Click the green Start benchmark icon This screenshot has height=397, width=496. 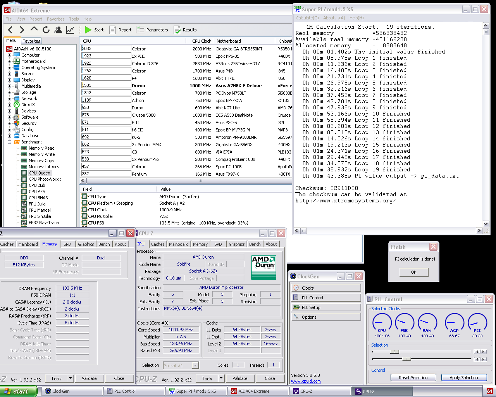click(x=88, y=30)
